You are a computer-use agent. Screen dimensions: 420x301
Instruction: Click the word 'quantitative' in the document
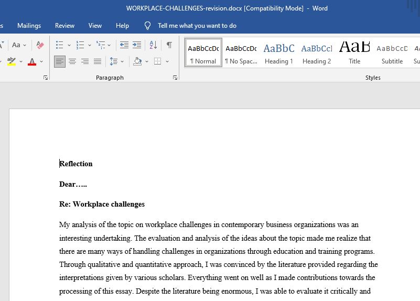153,264
